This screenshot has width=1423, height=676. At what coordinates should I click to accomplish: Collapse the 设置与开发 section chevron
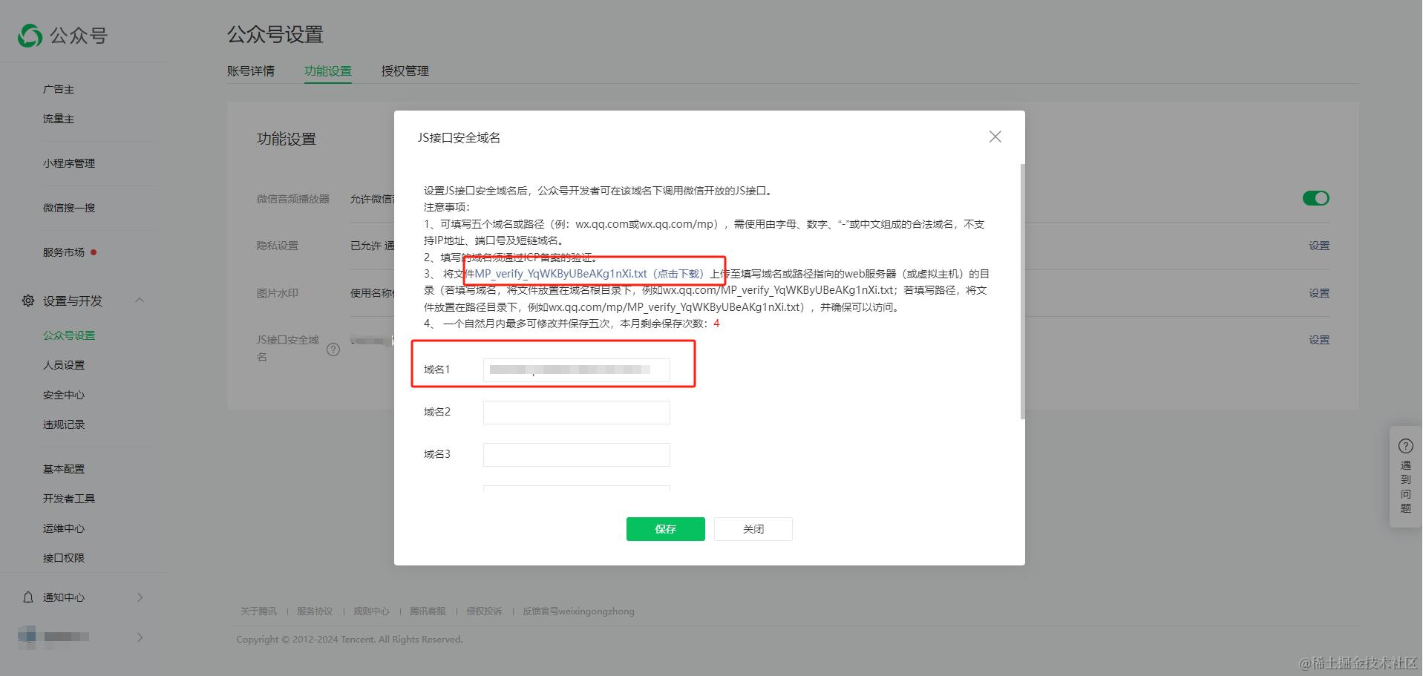[x=140, y=301]
